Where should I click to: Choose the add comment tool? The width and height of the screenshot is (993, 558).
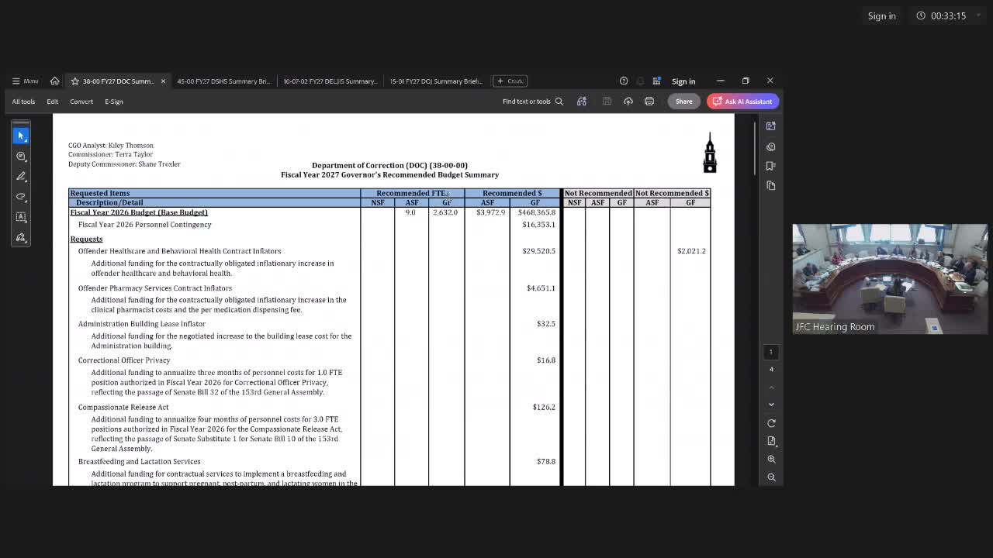[x=21, y=156]
